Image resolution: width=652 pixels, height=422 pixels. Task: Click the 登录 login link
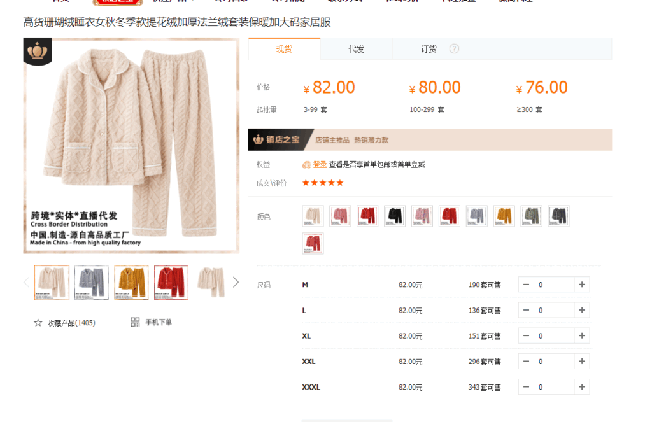[x=320, y=165]
